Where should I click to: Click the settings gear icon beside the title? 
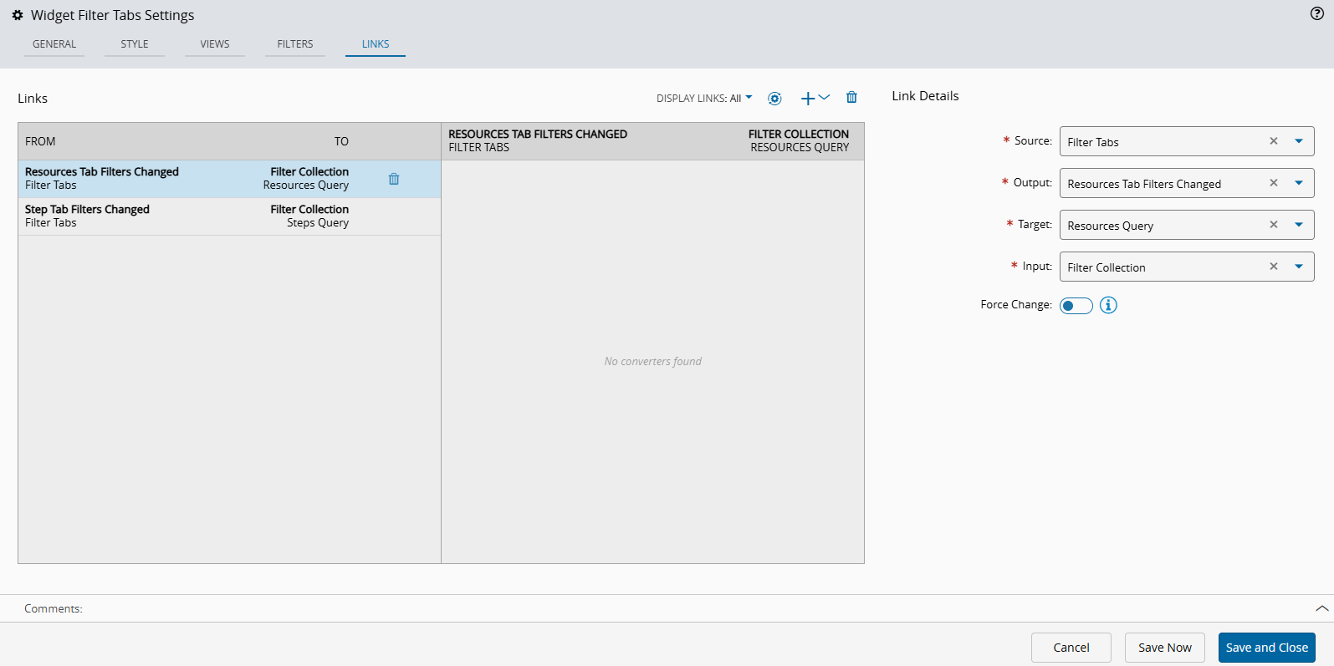[18, 15]
